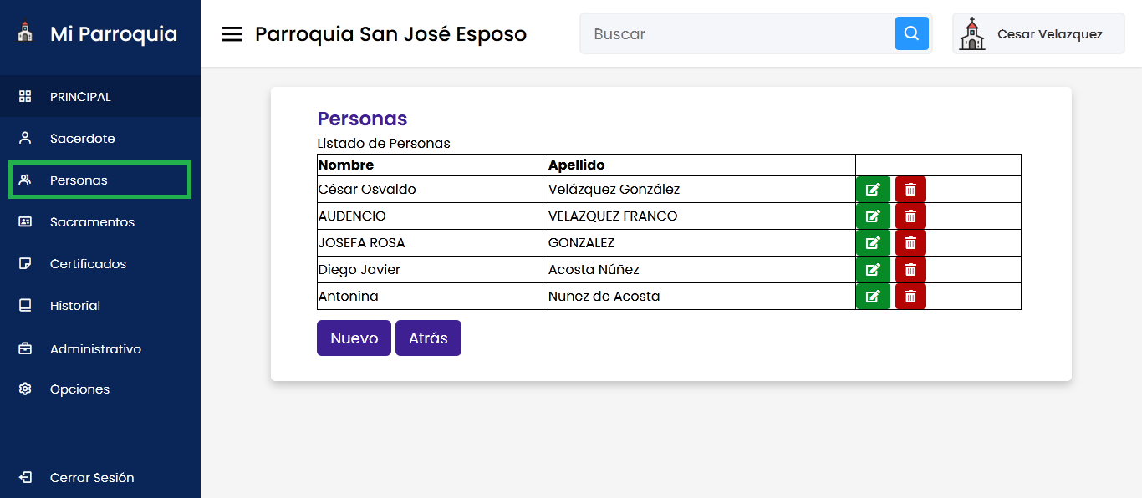1142x498 pixels.
Task: Select Certificados from the sidebar
Action: [x=88, y=264]
